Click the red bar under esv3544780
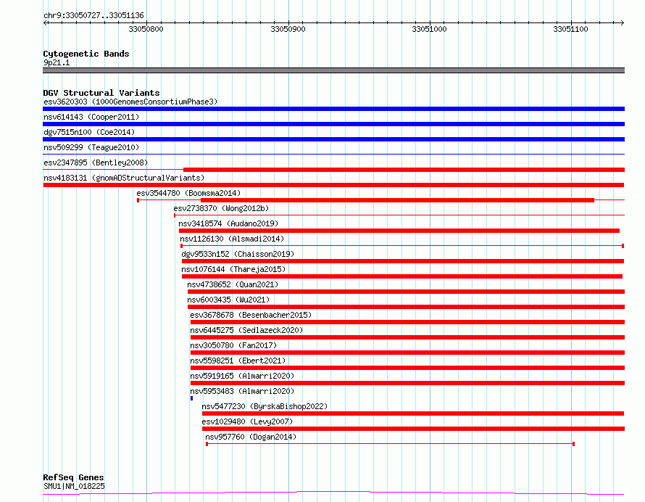The image size is (645, 502). pos(397,200)
